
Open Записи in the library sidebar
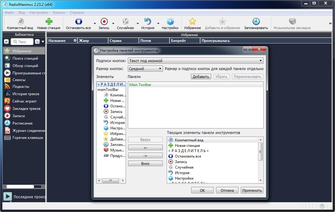[x=24, y=116]
